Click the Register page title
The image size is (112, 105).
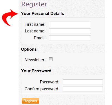pos(34,4)
